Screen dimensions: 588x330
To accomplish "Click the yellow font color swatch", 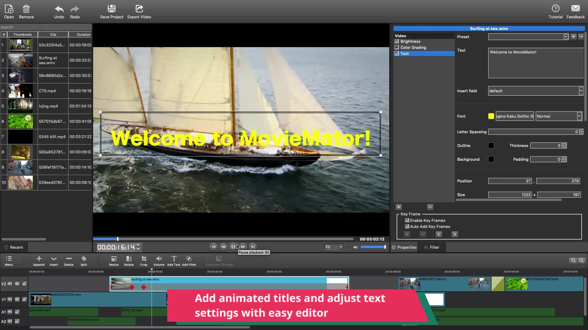I will point(491,116).
